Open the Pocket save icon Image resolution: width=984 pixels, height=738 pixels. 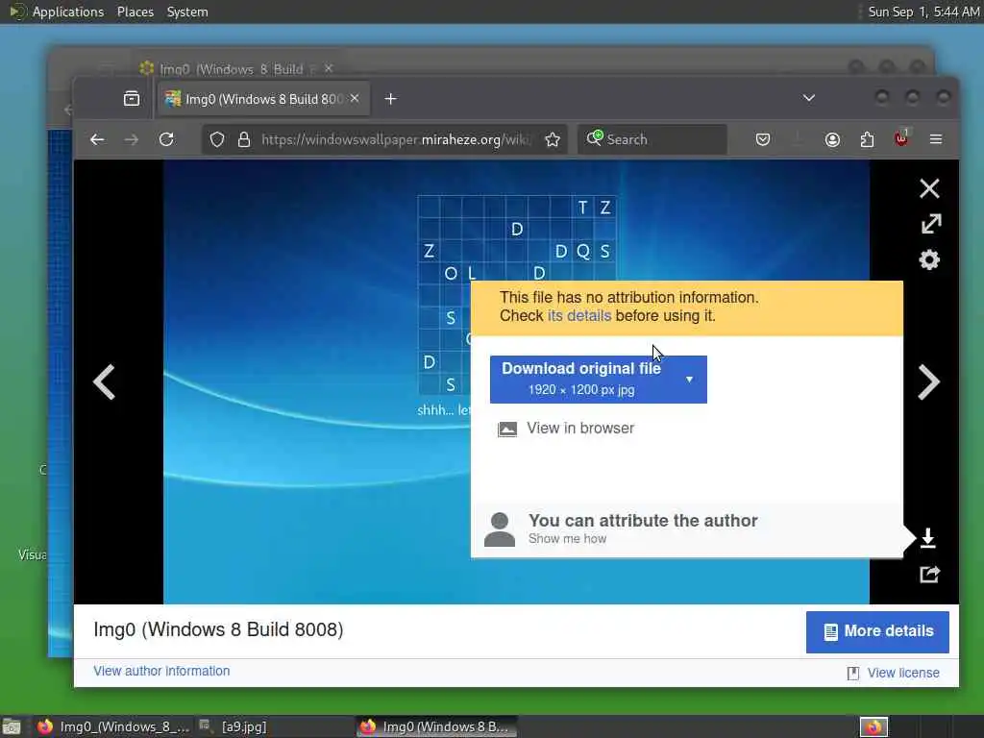click(762, 139)
